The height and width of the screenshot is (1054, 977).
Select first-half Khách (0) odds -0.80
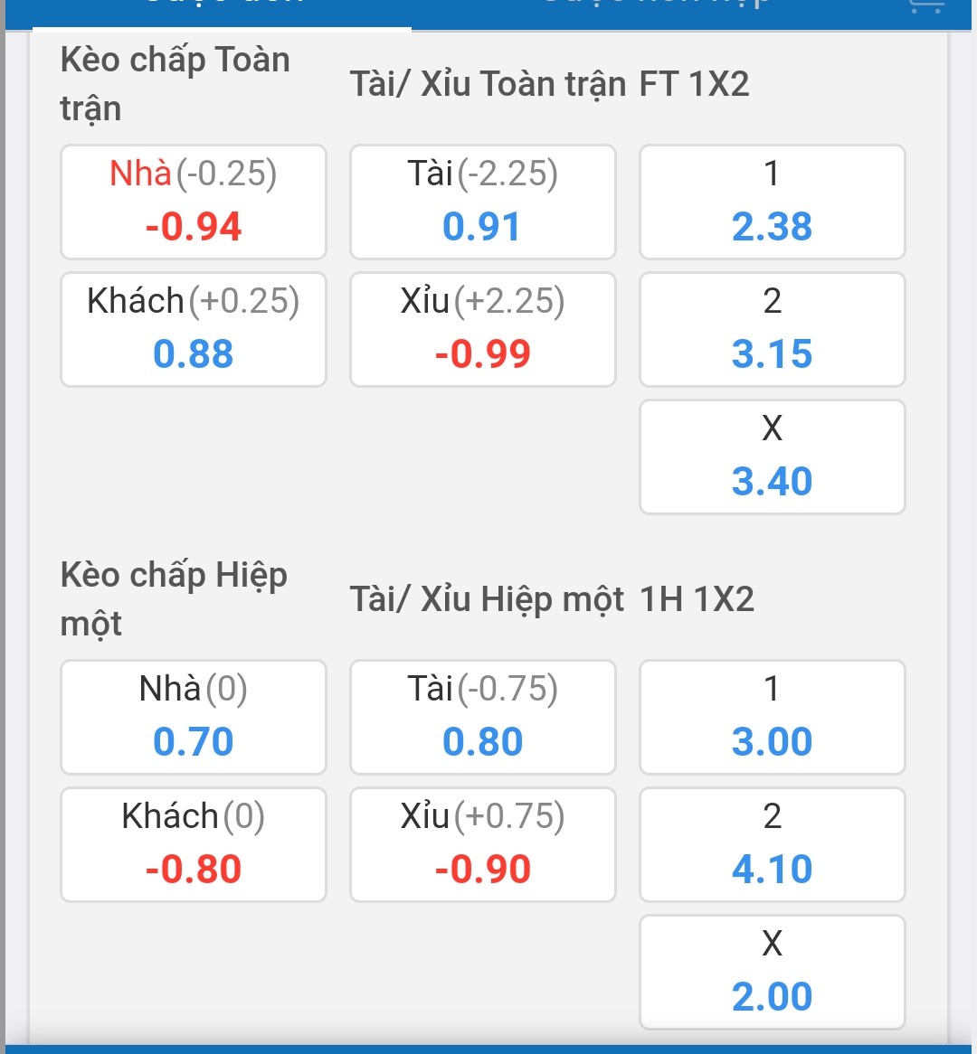pos(193,845)
